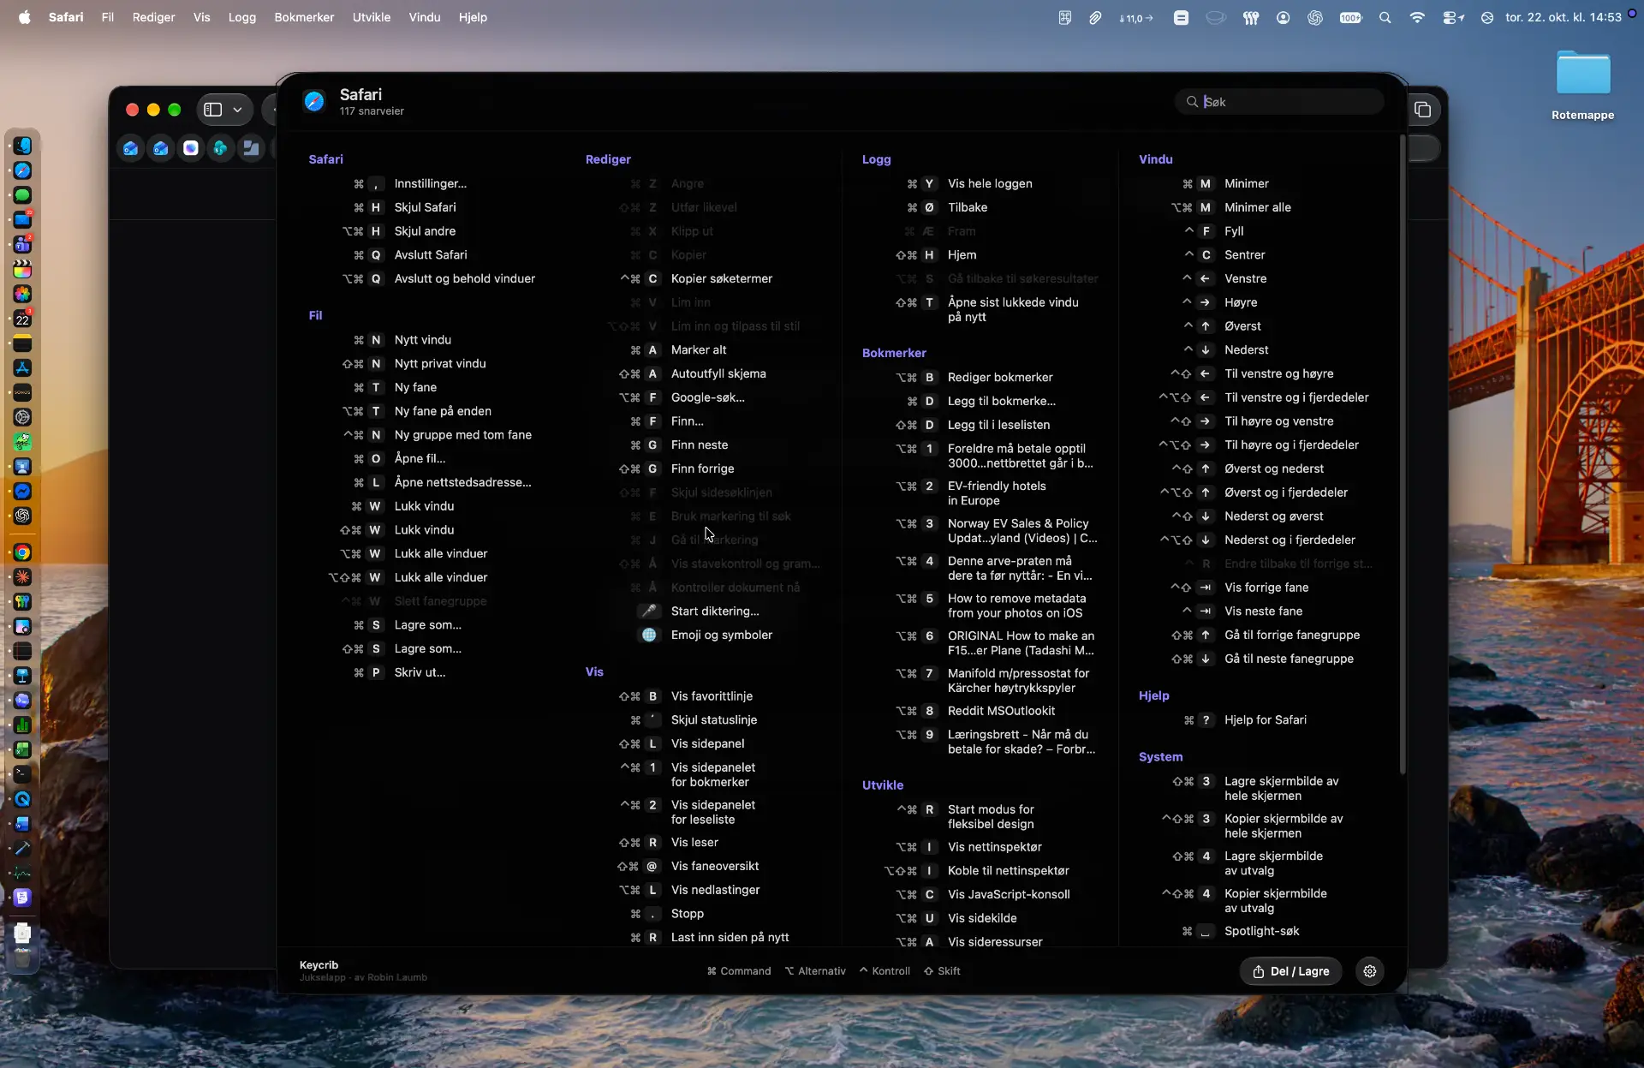Click the Safari compass icon in Keycrib header
The height and width of the screenshot is (1068, 1644).
coord(314,102)
